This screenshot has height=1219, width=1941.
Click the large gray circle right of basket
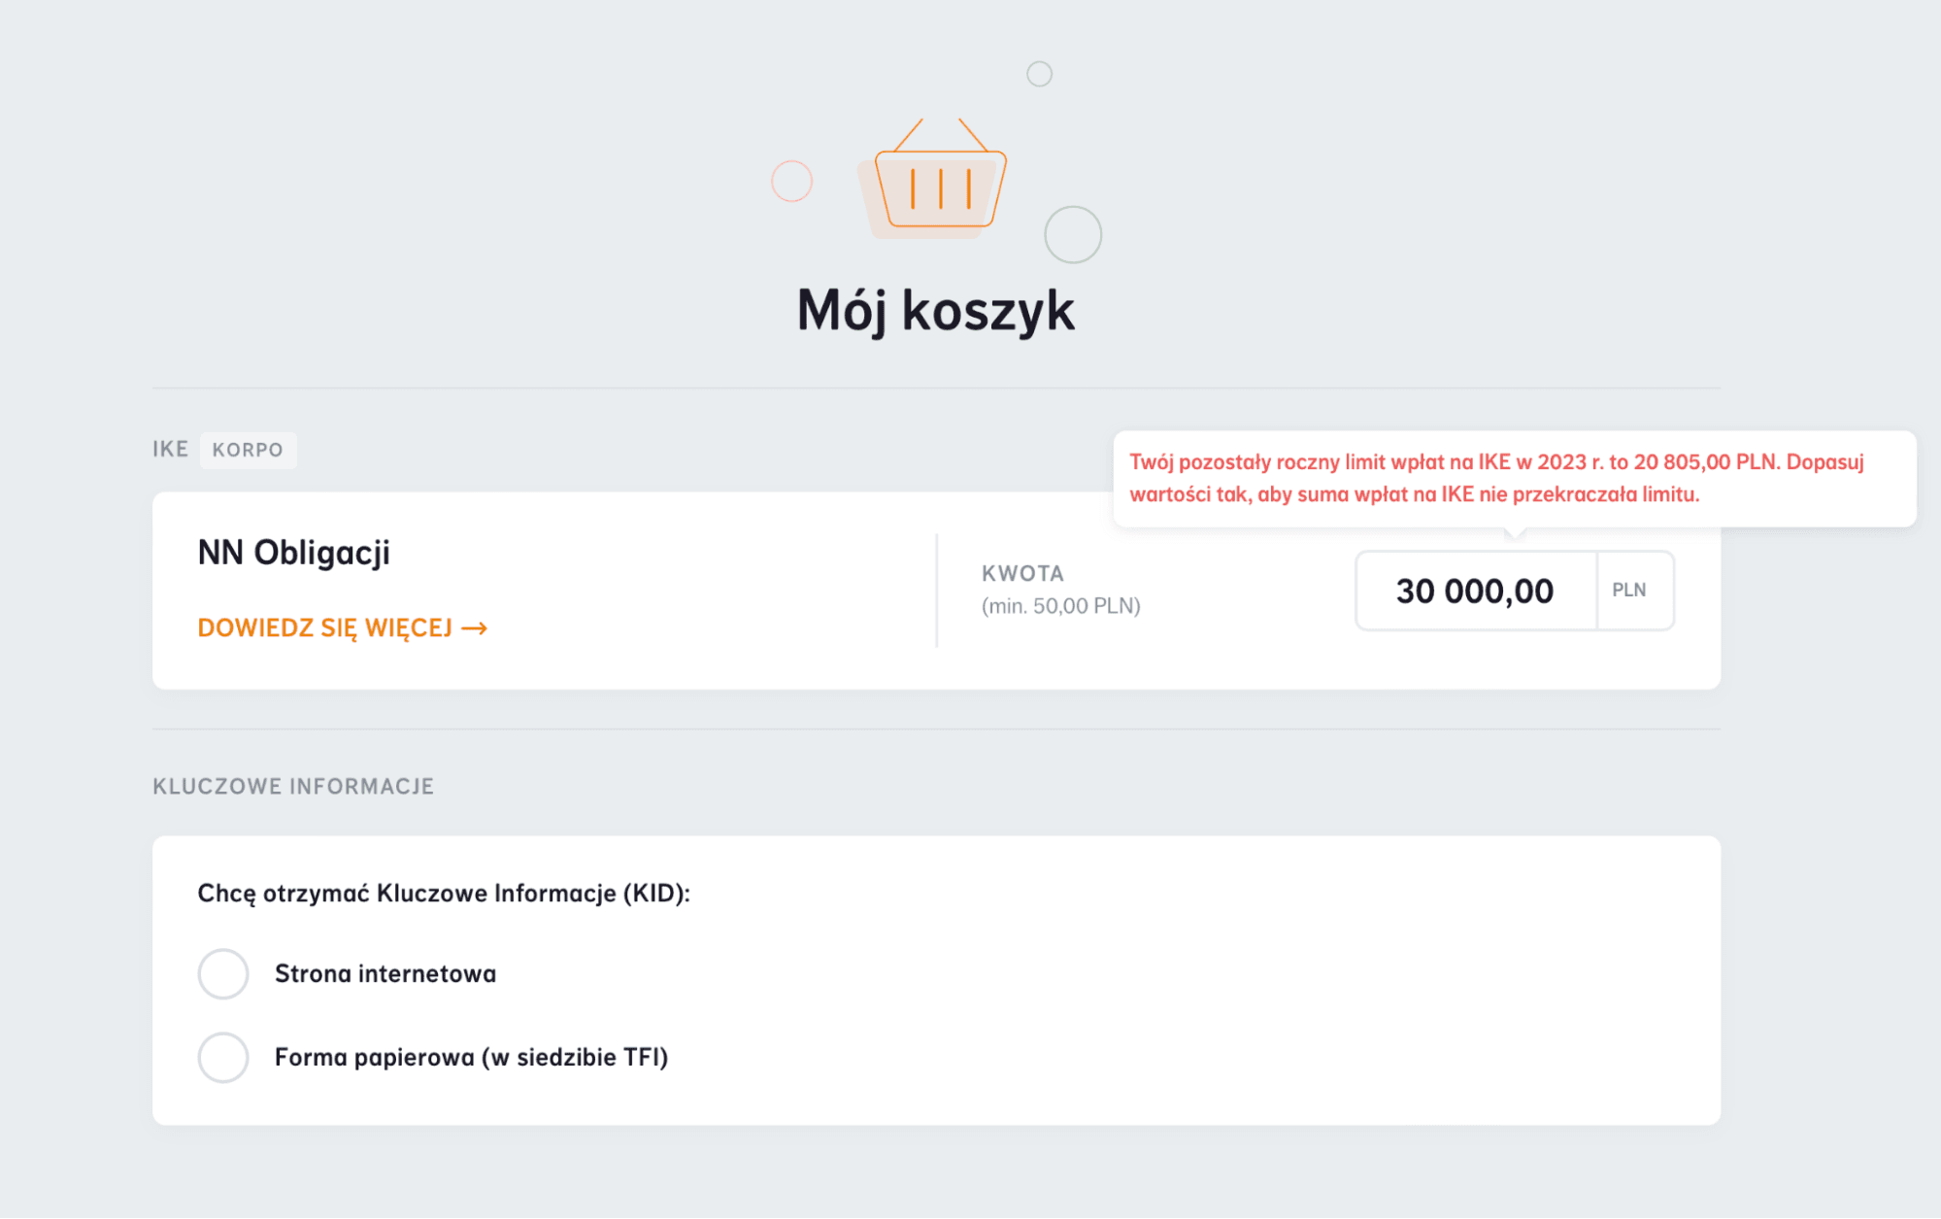click(x=1072, y=234)
